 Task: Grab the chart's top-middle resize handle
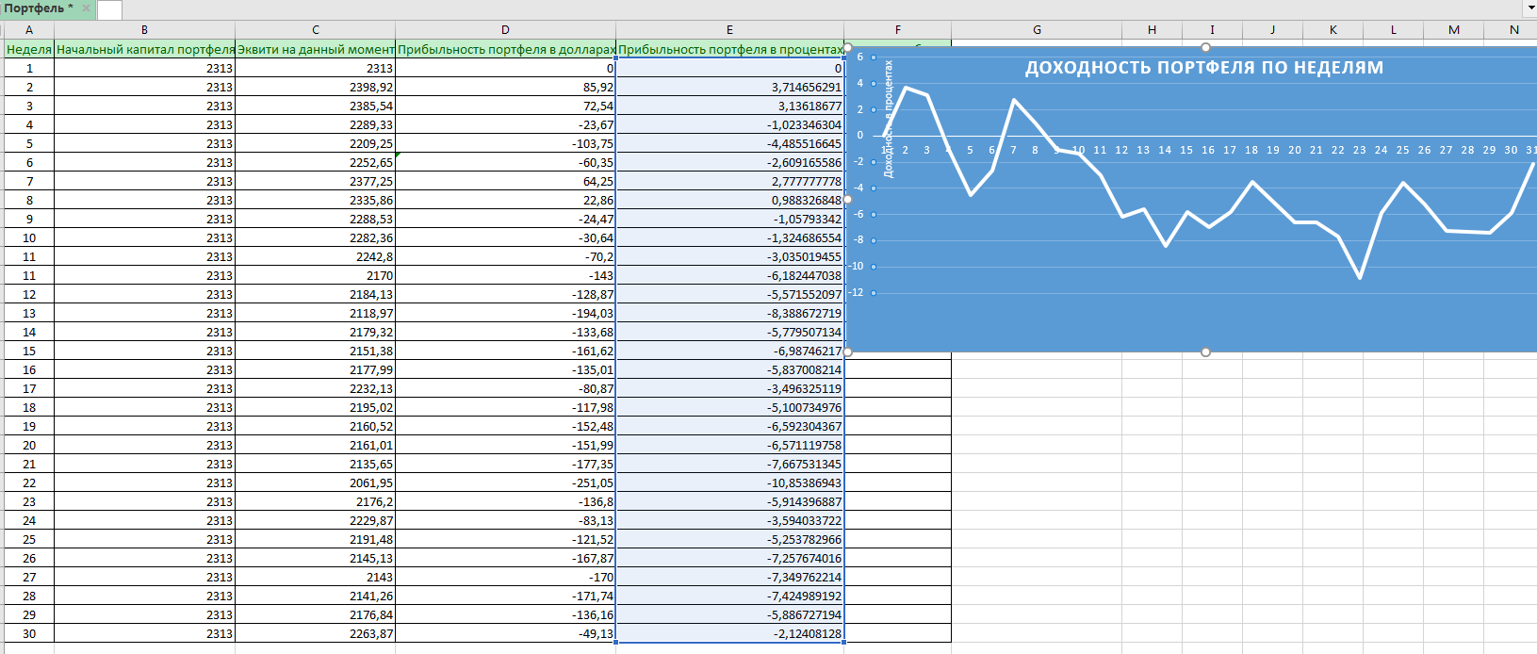1205,47
